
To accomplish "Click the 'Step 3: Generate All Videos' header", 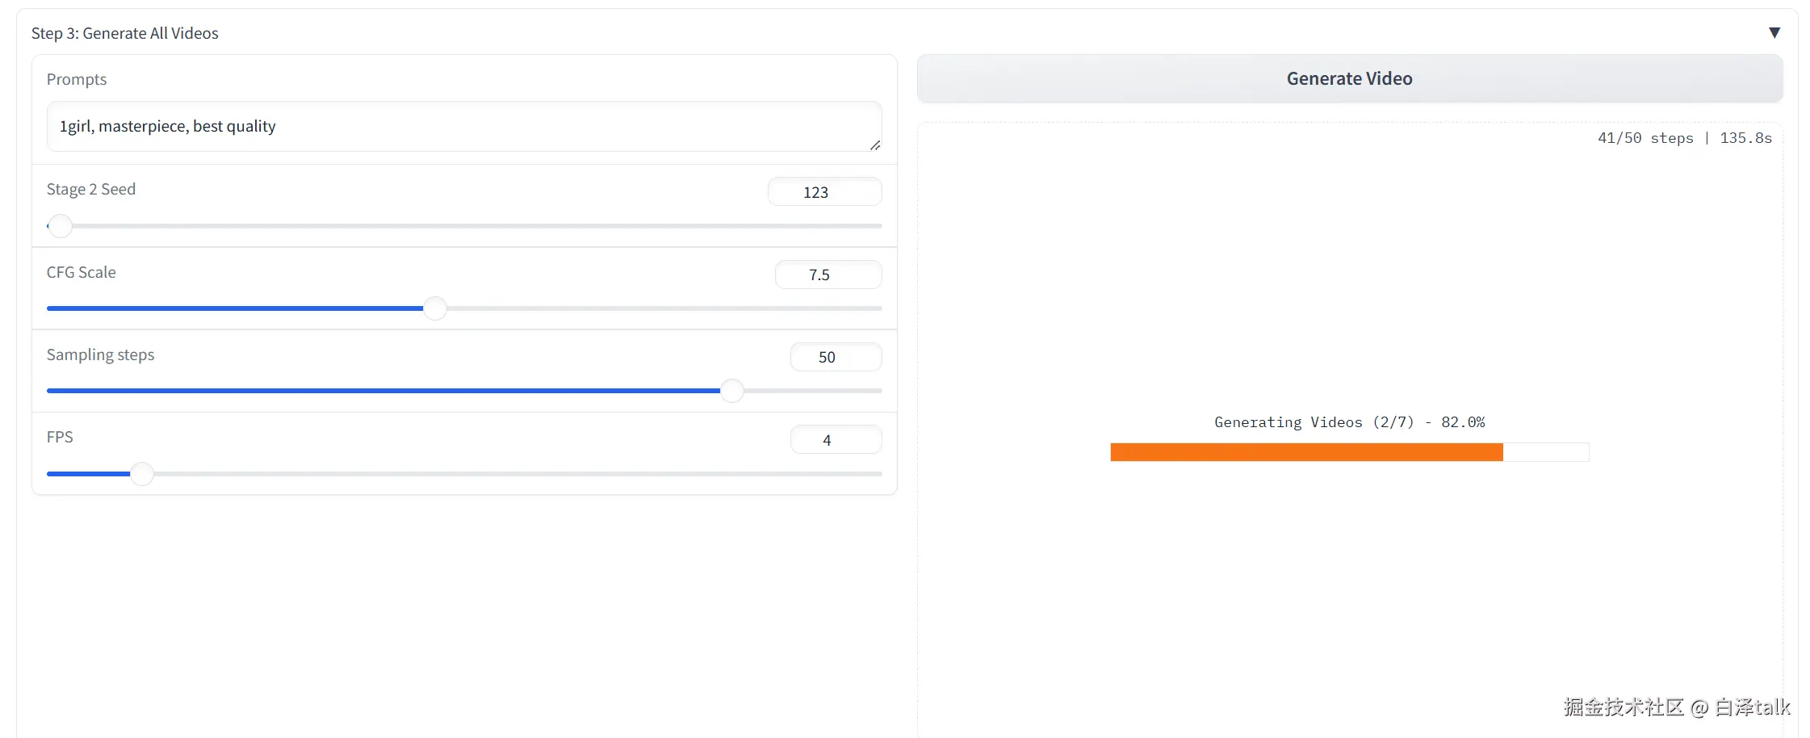I will pos(125,33).
